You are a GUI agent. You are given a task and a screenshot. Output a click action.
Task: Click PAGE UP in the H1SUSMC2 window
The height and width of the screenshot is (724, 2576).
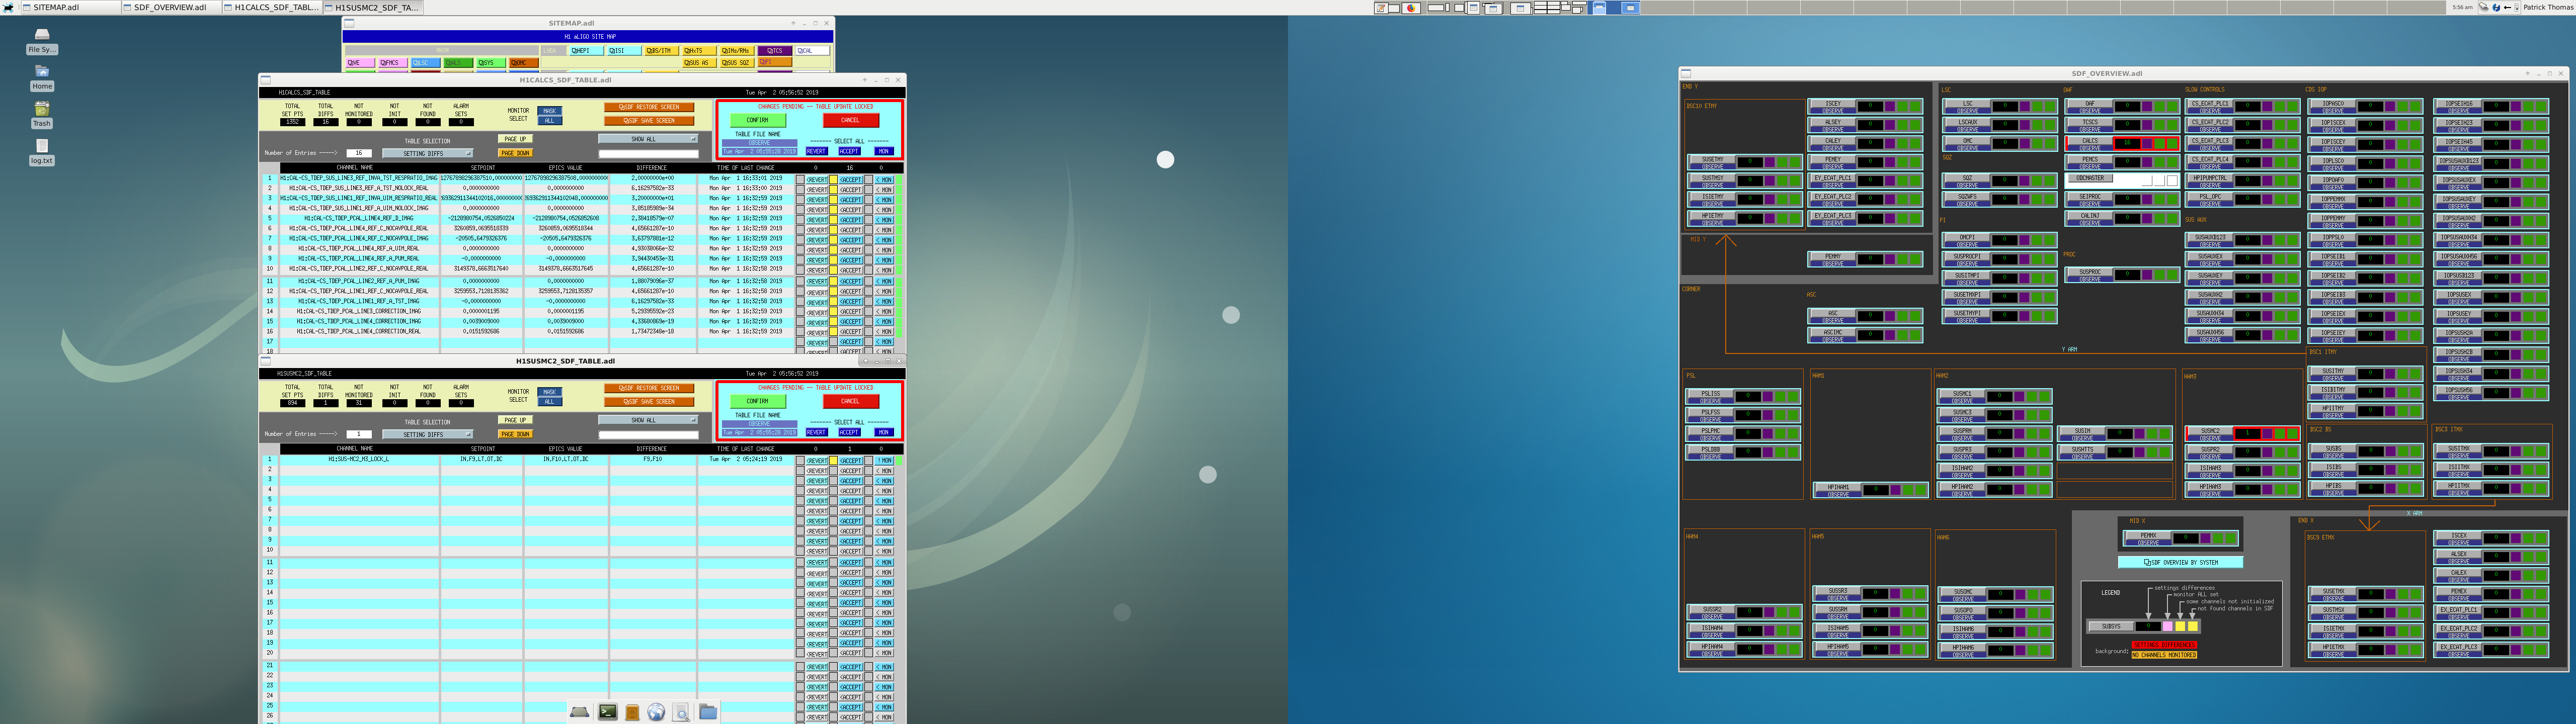tap(515, 420)
